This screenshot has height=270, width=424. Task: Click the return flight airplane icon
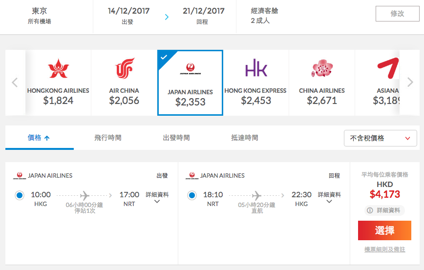click(256, 195)
